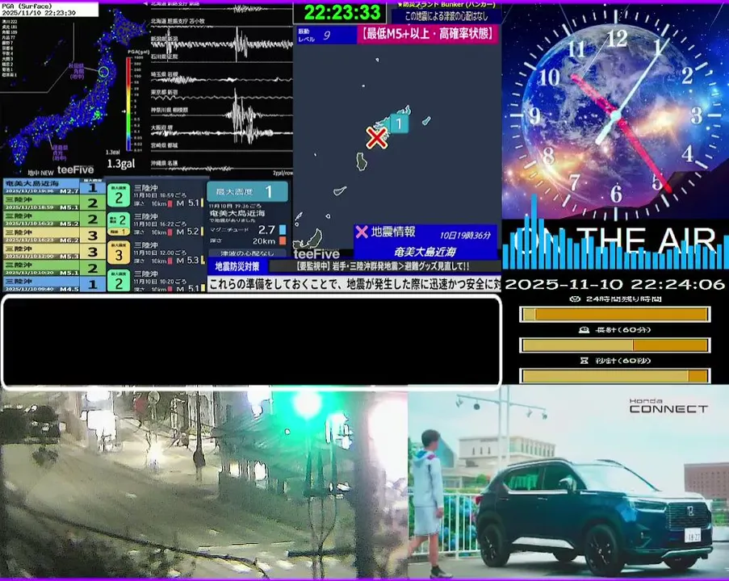Click the green circle marker on Akita

(x=103, y=72)
